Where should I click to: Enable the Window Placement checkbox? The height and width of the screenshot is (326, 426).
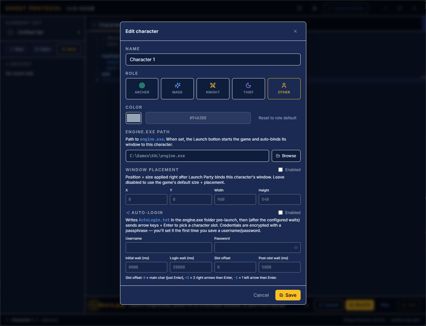pyautogui.click(x=281, y=169)
